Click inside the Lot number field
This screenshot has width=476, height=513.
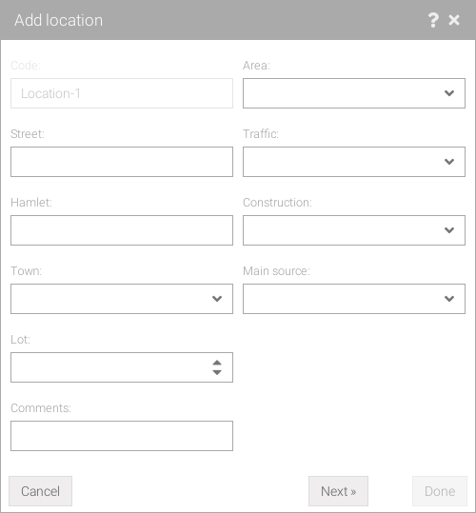[x=111, y=367]
